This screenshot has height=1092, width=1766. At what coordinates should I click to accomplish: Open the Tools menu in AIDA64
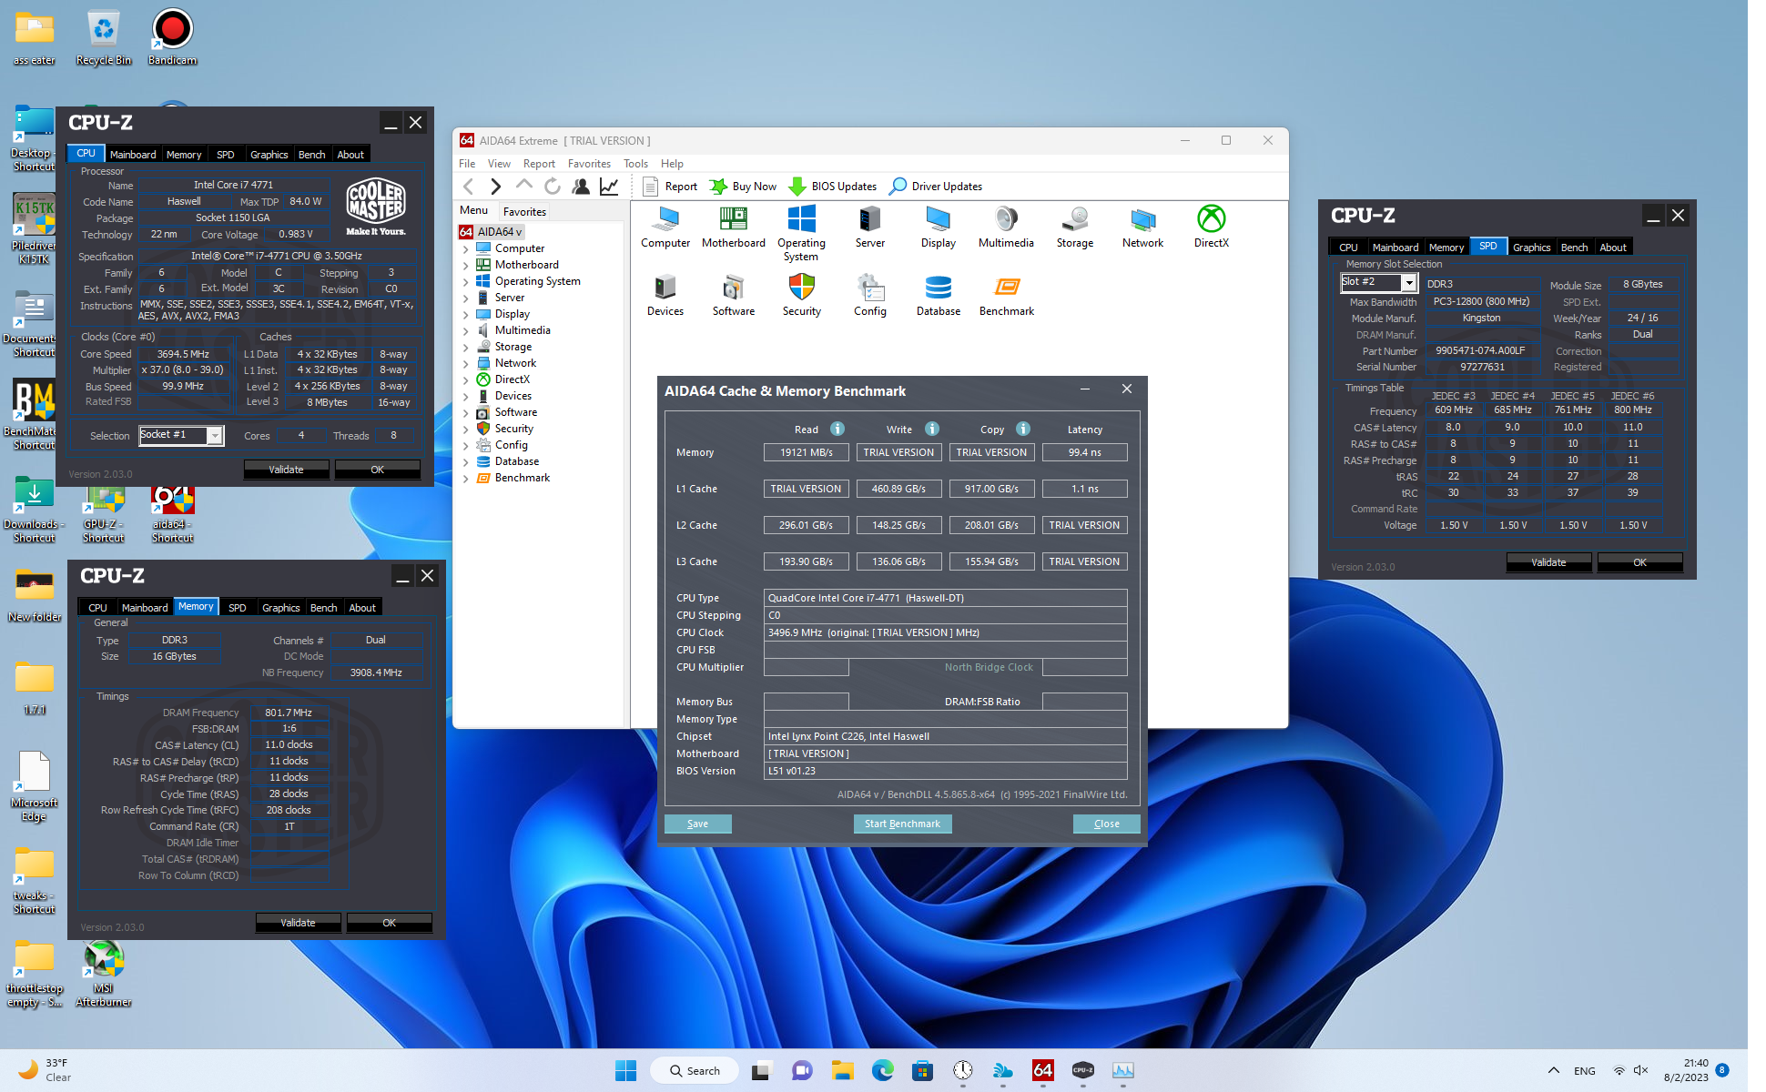coord(635,164)
